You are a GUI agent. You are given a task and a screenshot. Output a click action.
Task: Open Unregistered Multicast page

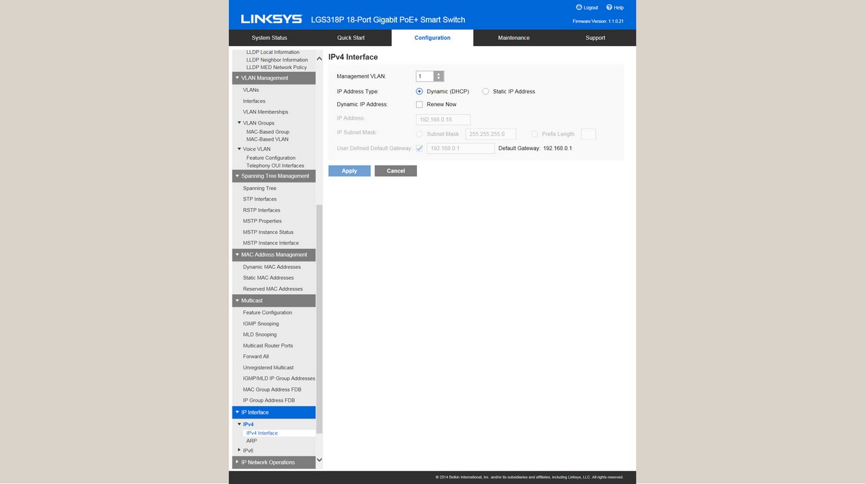click(x=268, y=368)
